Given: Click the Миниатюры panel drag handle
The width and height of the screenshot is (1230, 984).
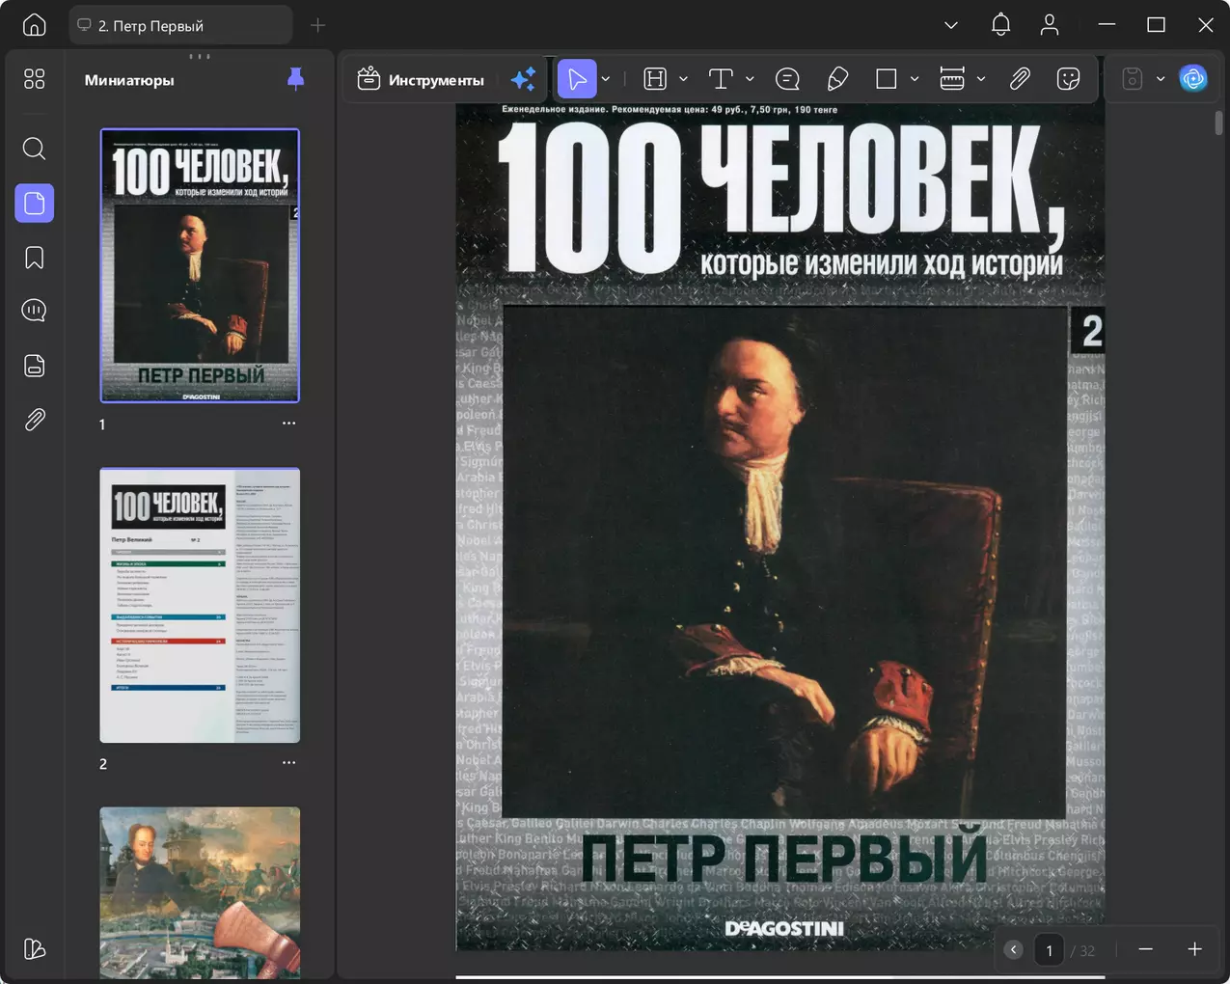Looking at the screenshot, I should click(x=200, y=56).
